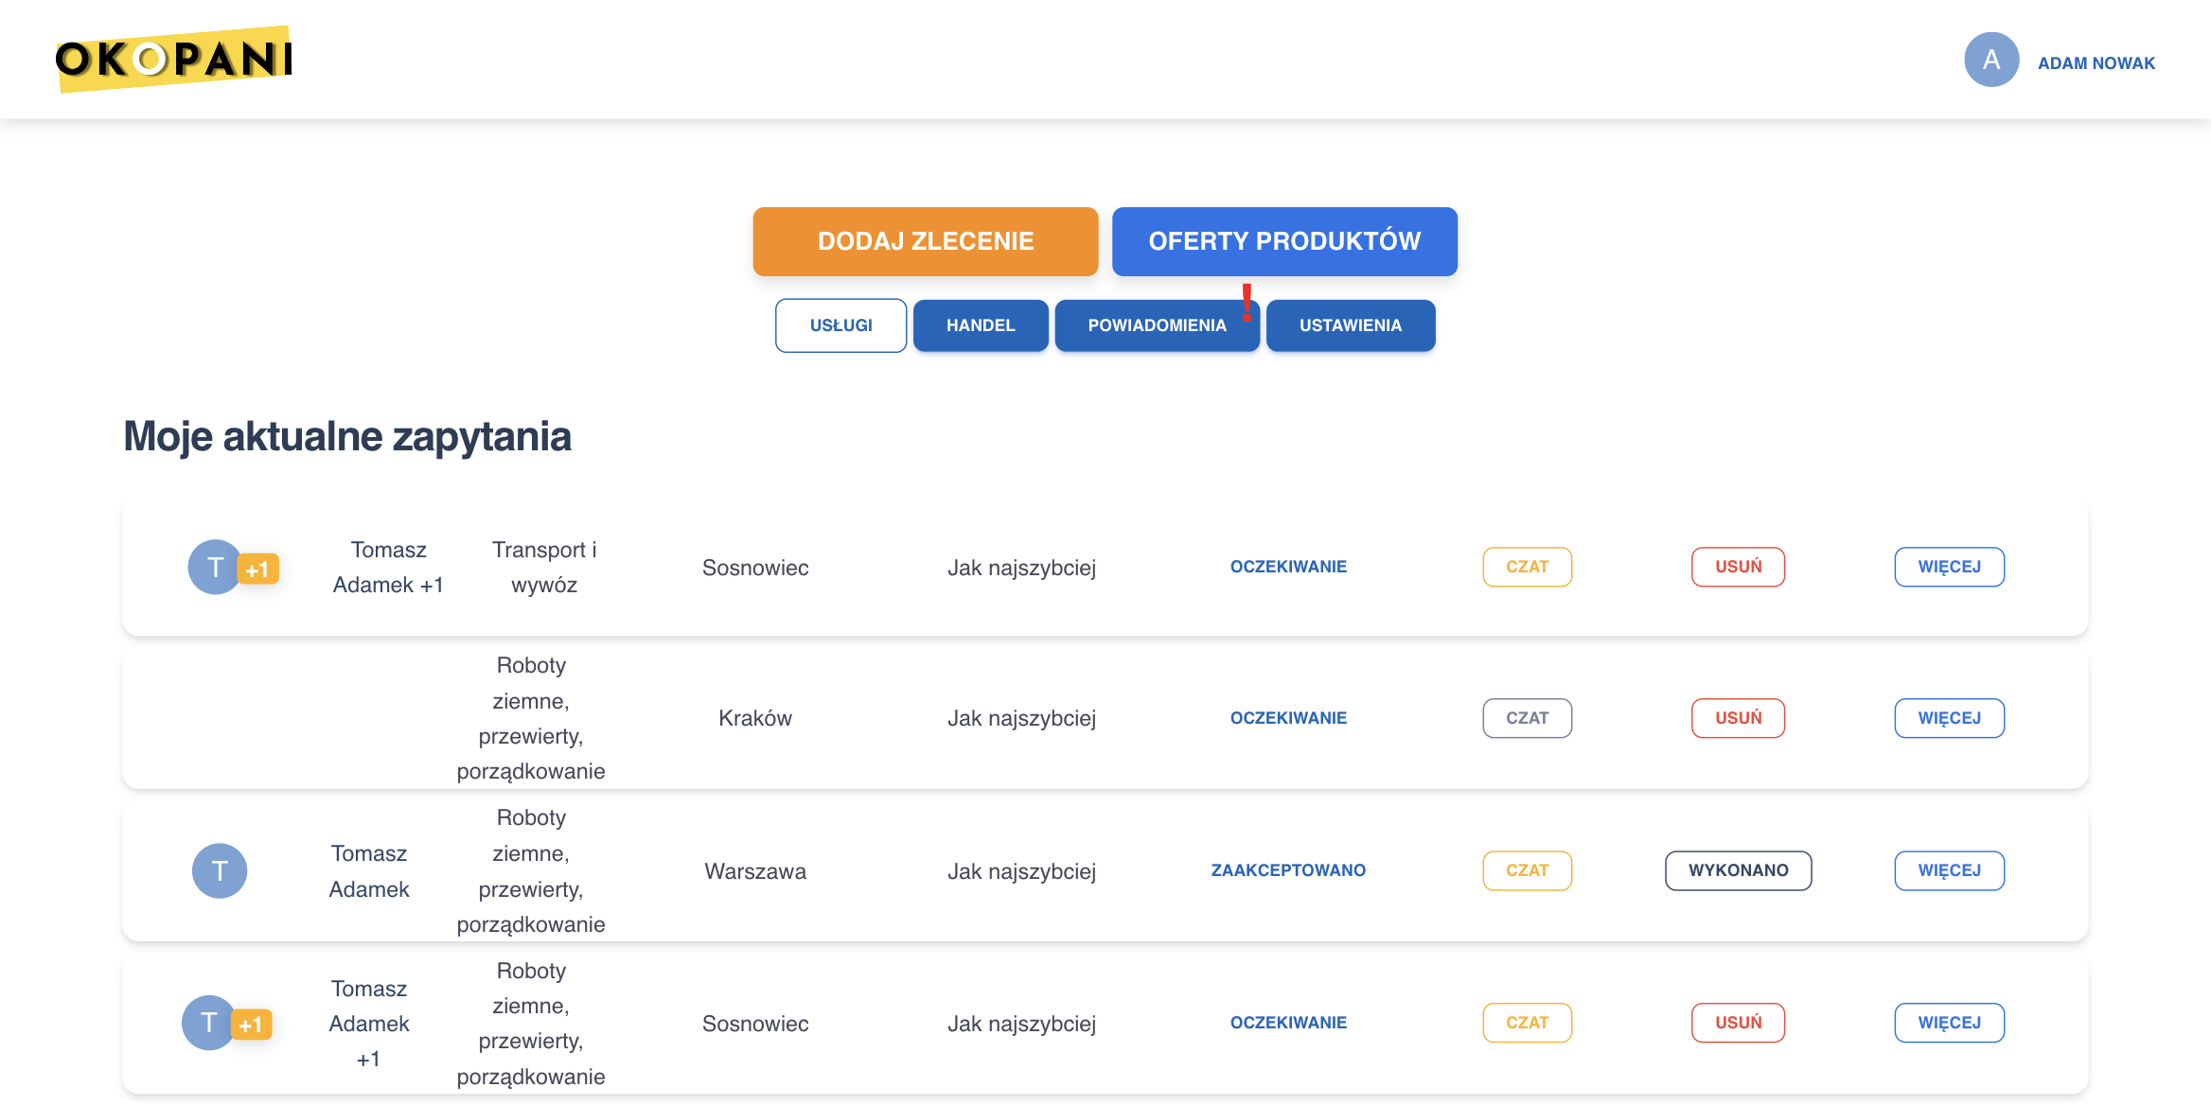Viewport: 2211px width, 1105px height.
Task: Click the ZAAKCEPTOWANO status text
Action: (1288, 870)
